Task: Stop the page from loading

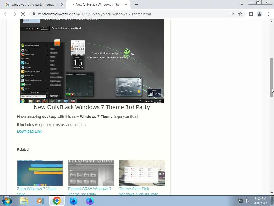Action: pos(23,14)
